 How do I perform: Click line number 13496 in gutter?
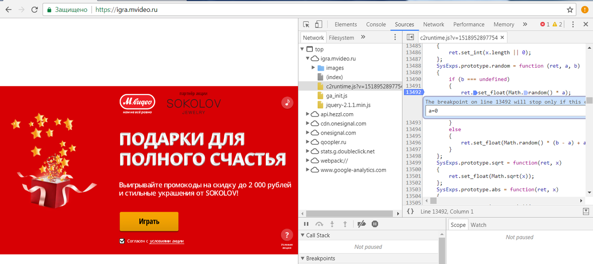(x=413, y=142)
